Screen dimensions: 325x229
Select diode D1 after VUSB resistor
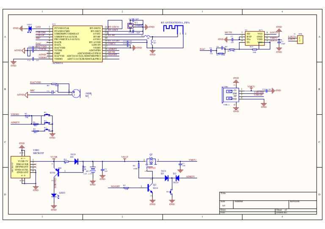pyautogui.click(x=76, y=161)
